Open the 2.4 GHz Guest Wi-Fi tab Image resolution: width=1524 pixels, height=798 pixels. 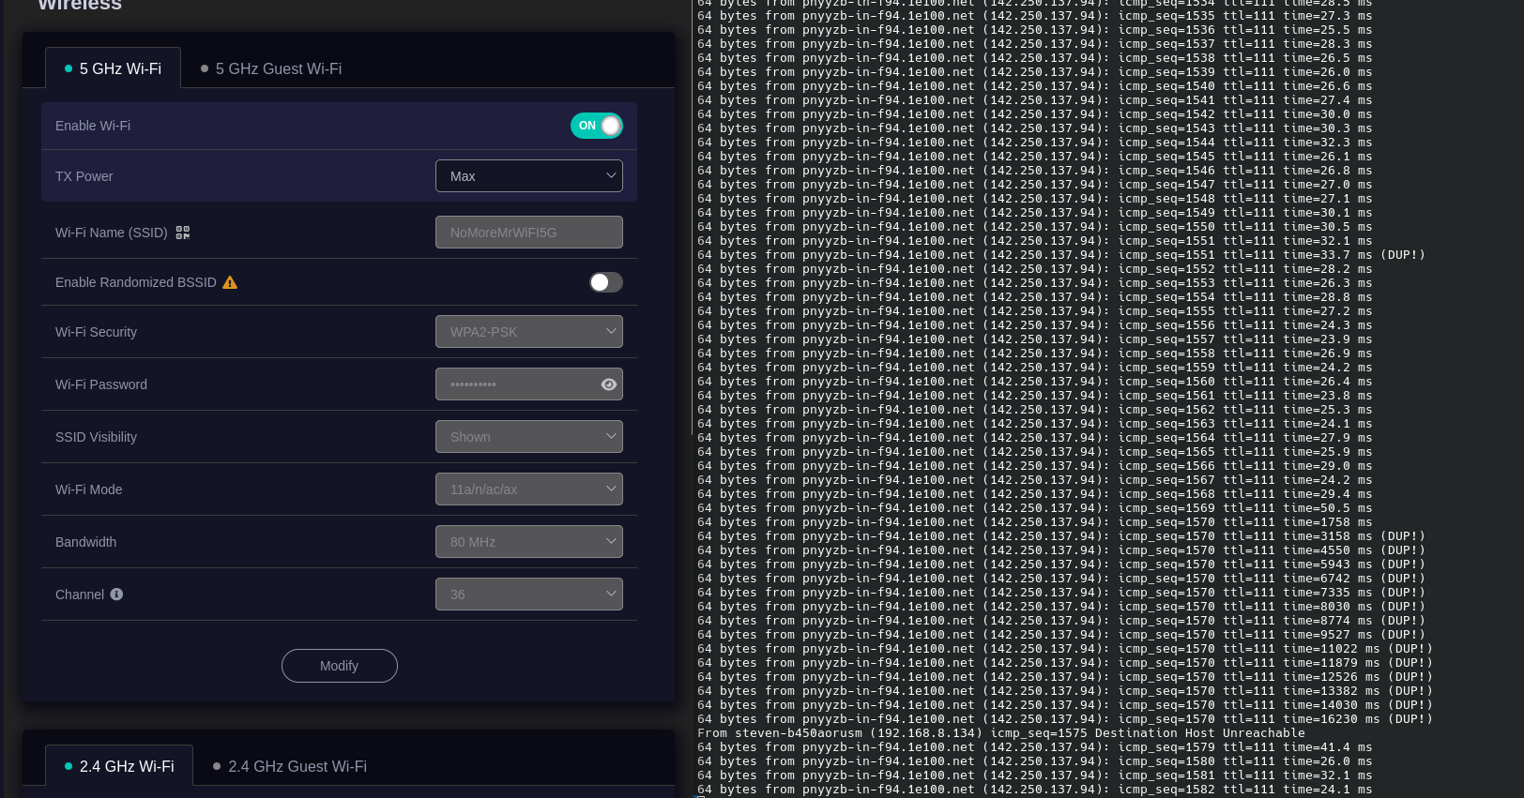[290, 767]
